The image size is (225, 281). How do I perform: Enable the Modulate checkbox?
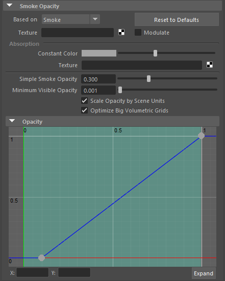pyautogui.click(x=138, y=33)
